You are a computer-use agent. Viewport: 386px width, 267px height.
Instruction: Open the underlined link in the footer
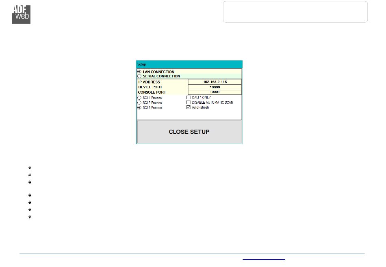[x=264, y=258]
